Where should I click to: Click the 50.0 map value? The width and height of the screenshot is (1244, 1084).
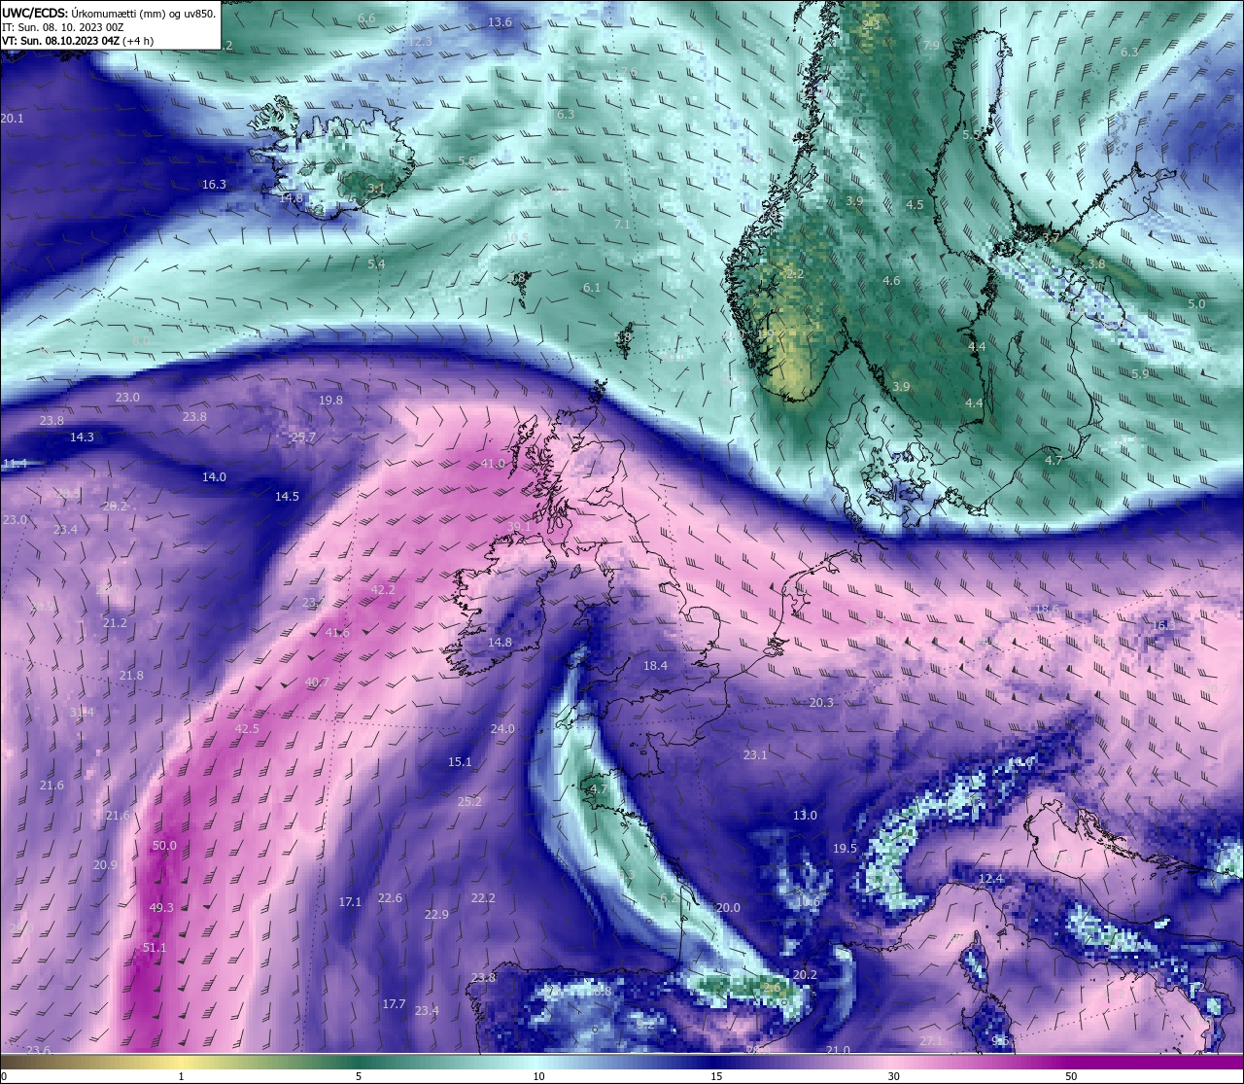click(165, 846)
